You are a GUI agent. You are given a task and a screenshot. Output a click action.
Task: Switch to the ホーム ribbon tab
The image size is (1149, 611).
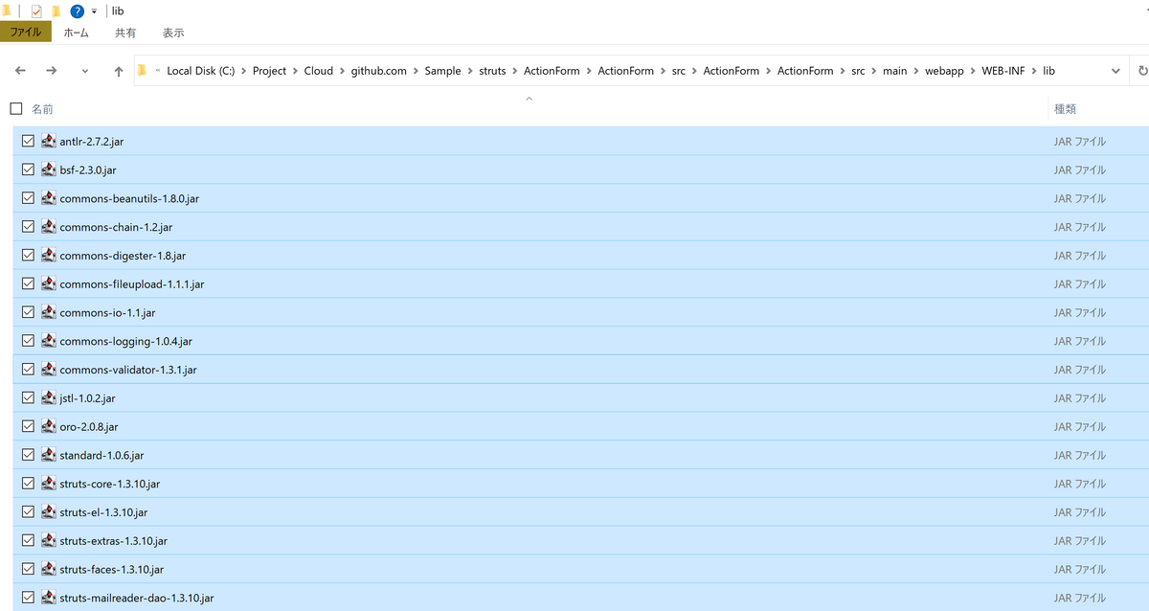click(x=77, y=33)
